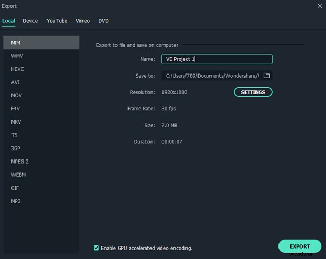This screenshot has width=326, height=259.
Task: Go to the DVD tab
Action: point(103,21)
